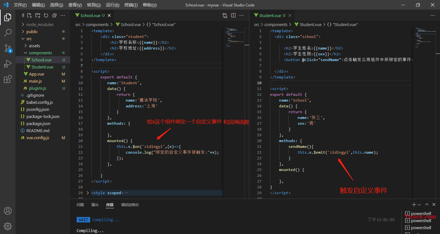Image resolution: width=440 pixels, height=234 pixels.
Task: Open the 转到(G) menu
Action: click(94, 5)
